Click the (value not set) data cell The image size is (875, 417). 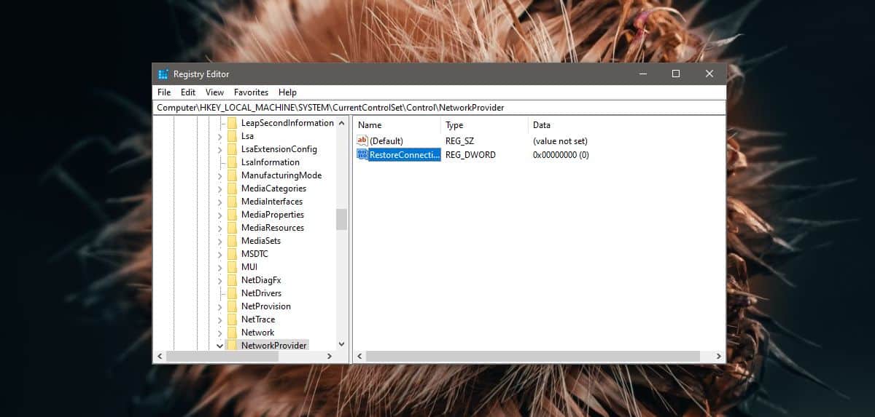point(560,141)
